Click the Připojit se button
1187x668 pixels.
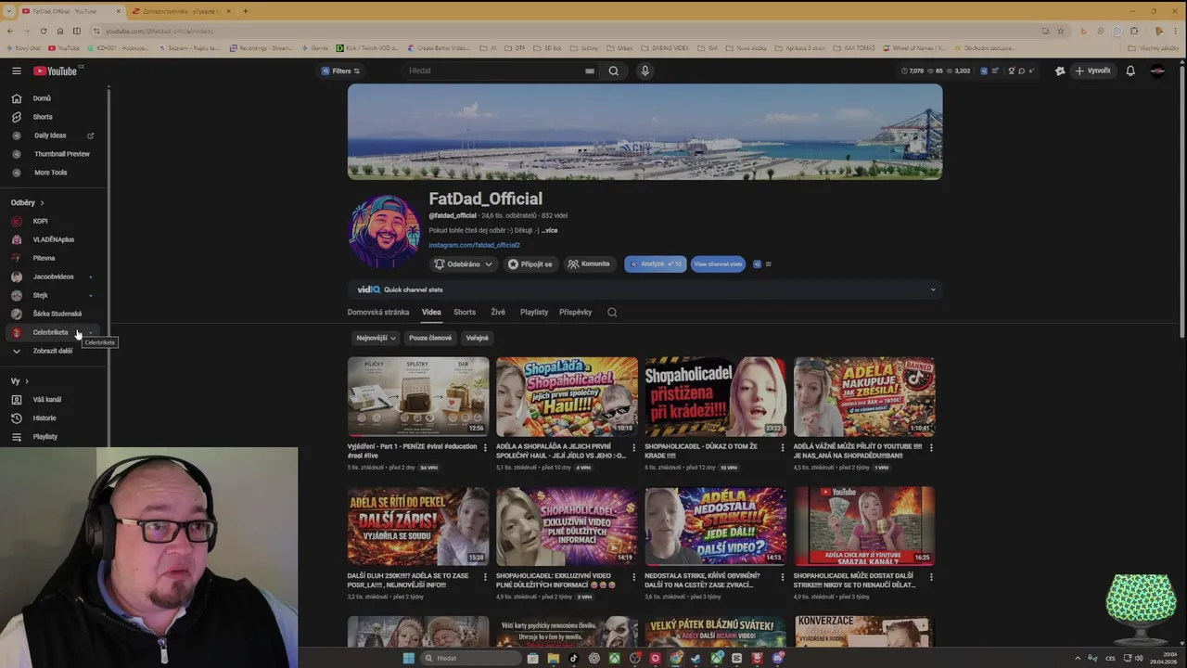[530, 264]
